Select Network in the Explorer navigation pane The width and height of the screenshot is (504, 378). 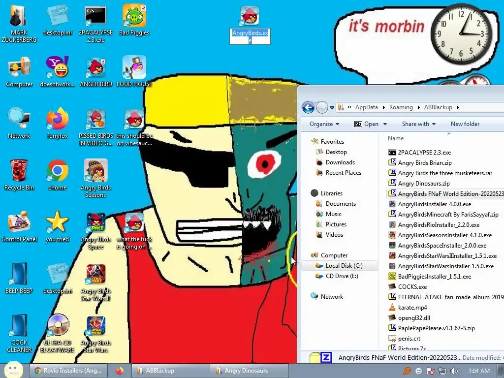[x=327, y=296]
